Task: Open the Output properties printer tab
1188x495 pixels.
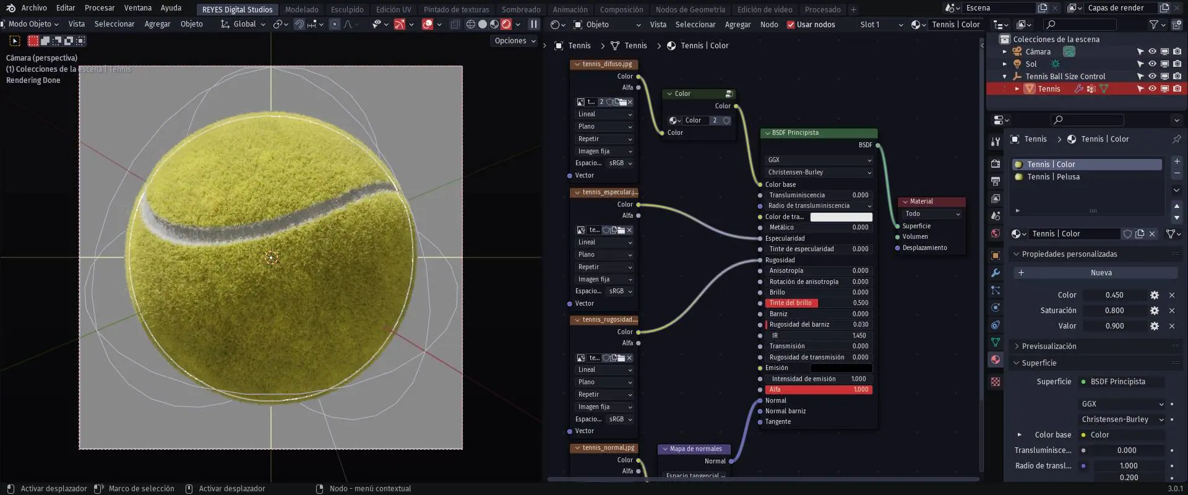Action: (996, 181)
